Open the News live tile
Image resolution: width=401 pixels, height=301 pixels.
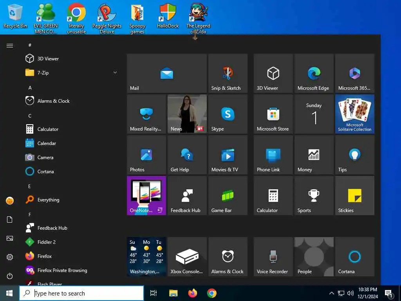tap(187, 114)
